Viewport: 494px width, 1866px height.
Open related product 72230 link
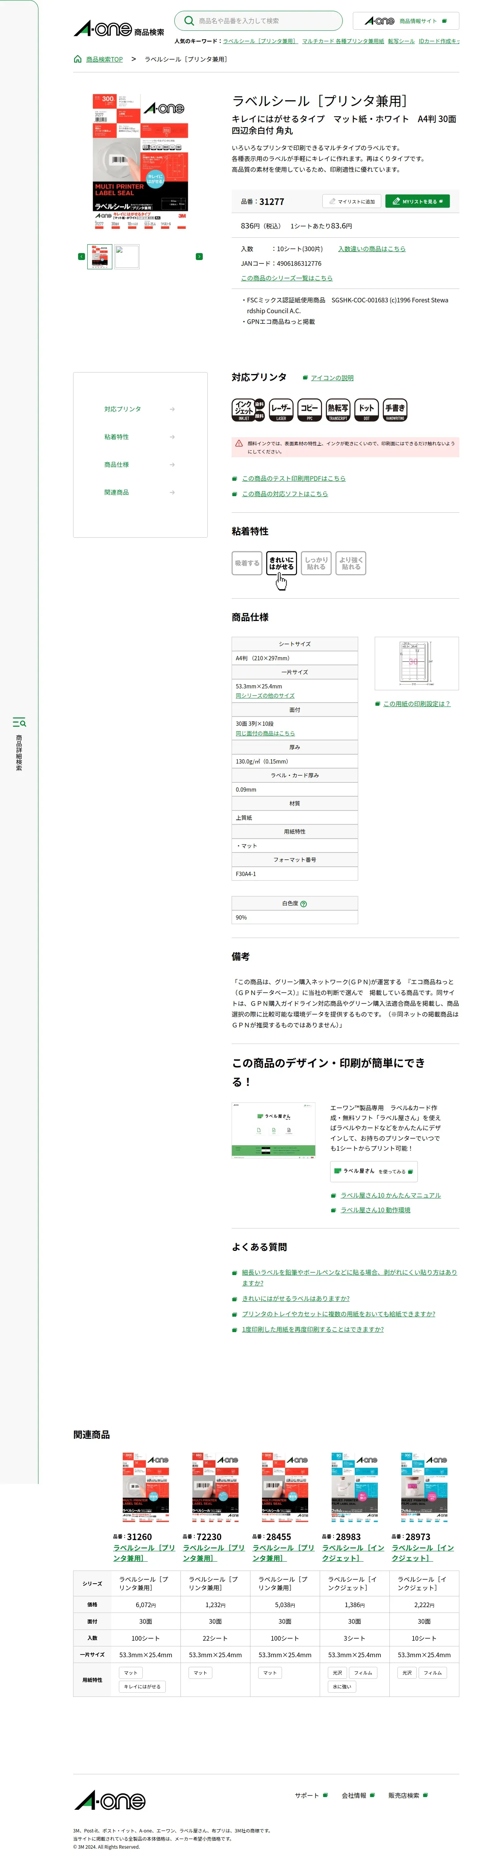pos(214,1552)
